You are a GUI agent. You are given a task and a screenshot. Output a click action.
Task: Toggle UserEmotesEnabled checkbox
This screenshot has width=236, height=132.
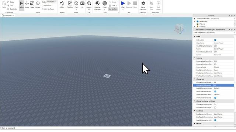215,98
